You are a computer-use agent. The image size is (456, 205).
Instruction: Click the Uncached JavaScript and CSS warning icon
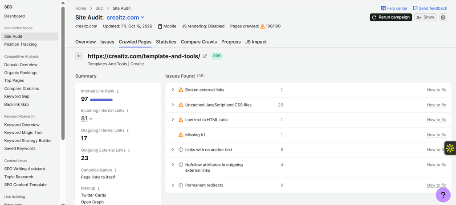pos(181,105)
